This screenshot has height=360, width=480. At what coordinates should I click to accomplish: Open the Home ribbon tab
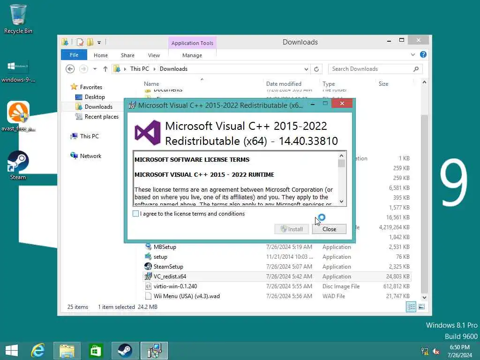click(x=101, y=55)
